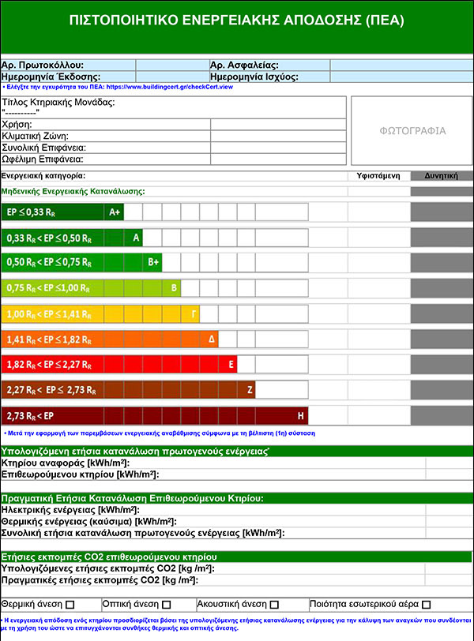Image resolution: width=474 pixels, height=641 pixels.
Task: Click Πραγματικές ετήσιες εκπομπές CO2 row
Action: coord(236,580)
